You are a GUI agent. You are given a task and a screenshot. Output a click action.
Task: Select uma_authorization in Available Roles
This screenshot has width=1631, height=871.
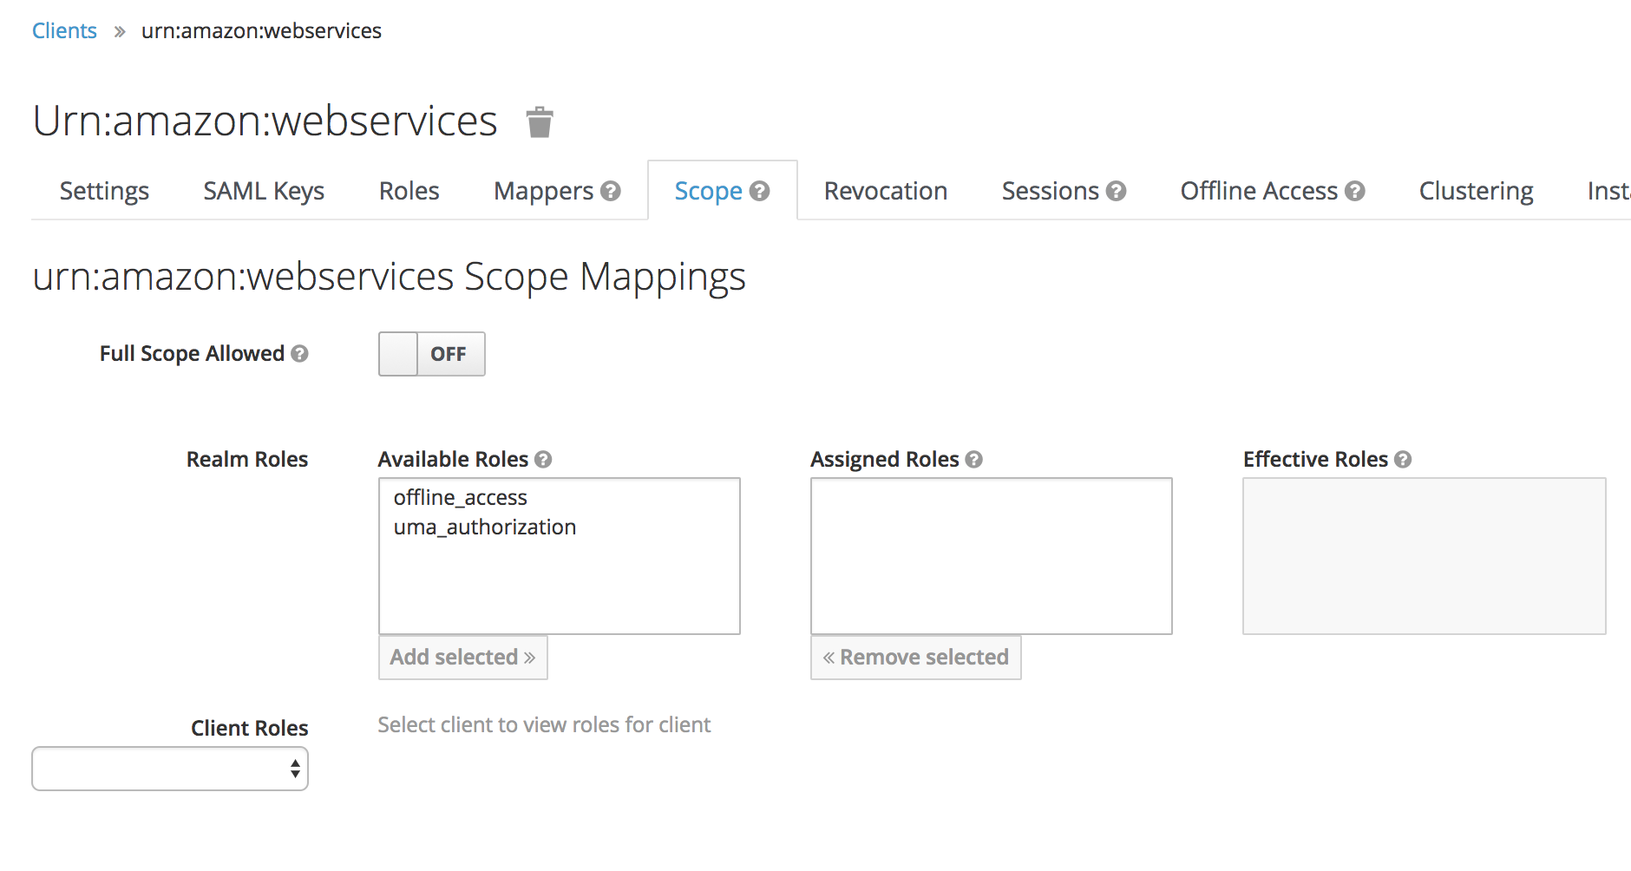coord(485,527)
